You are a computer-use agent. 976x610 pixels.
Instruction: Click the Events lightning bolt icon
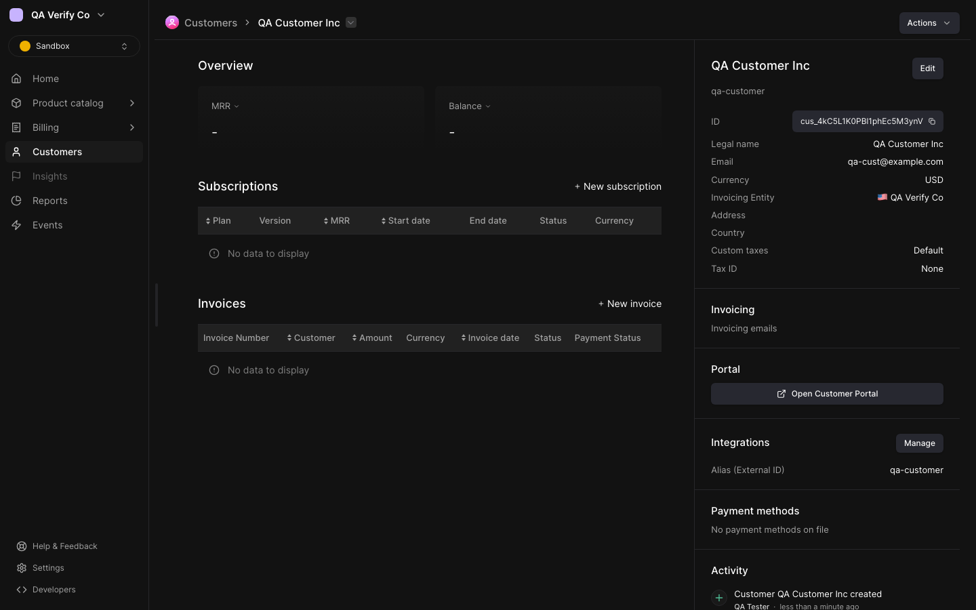[x=16, y=225]
